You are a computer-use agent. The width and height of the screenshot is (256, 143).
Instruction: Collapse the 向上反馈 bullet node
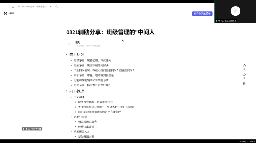click(67, 55)
